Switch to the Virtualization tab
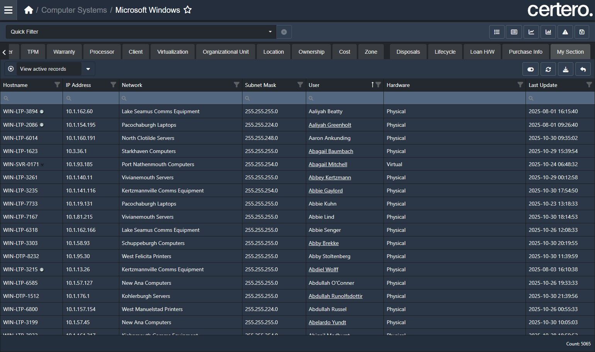The image size is (595, 352). tap(173, 52)
